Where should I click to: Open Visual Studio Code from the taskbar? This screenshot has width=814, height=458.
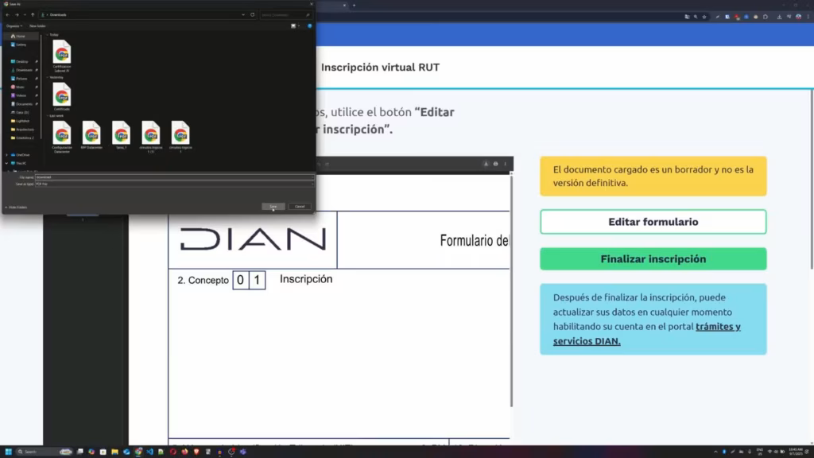coord(149,452)
